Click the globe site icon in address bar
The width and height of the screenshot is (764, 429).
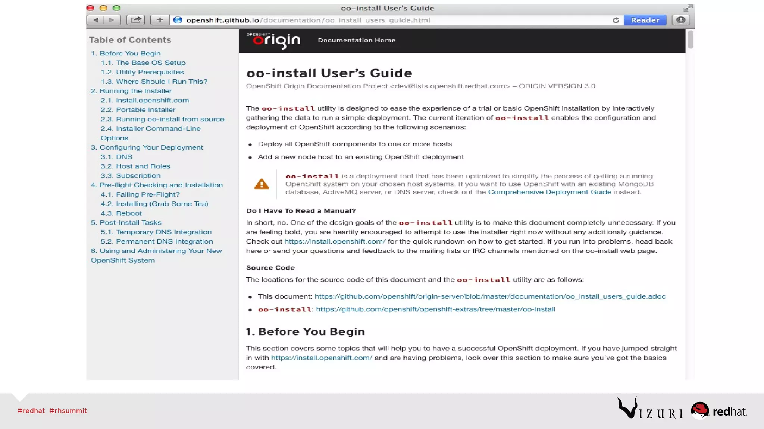coord(178,20)
